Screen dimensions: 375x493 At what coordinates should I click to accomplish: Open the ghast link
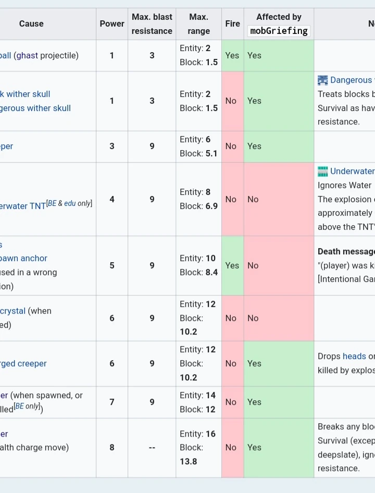point(27,55)
